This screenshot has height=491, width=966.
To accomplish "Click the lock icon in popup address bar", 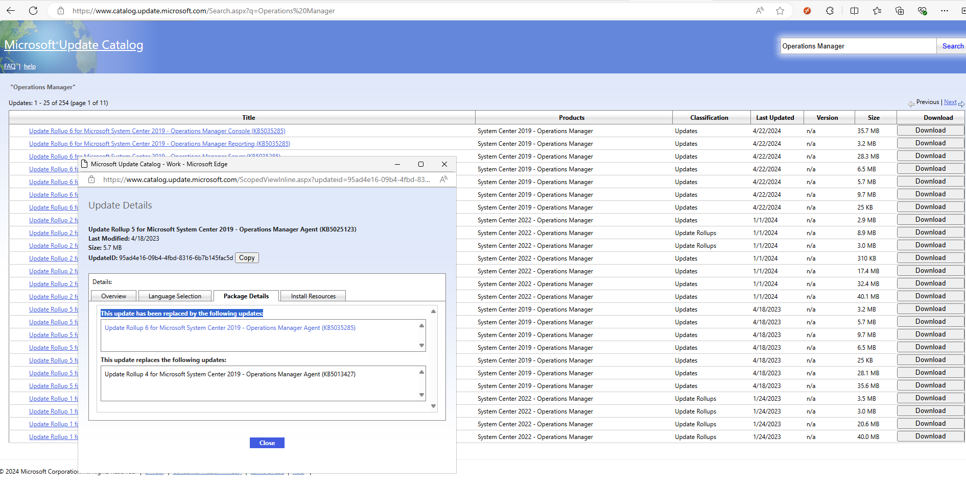I will pos(91,179).
